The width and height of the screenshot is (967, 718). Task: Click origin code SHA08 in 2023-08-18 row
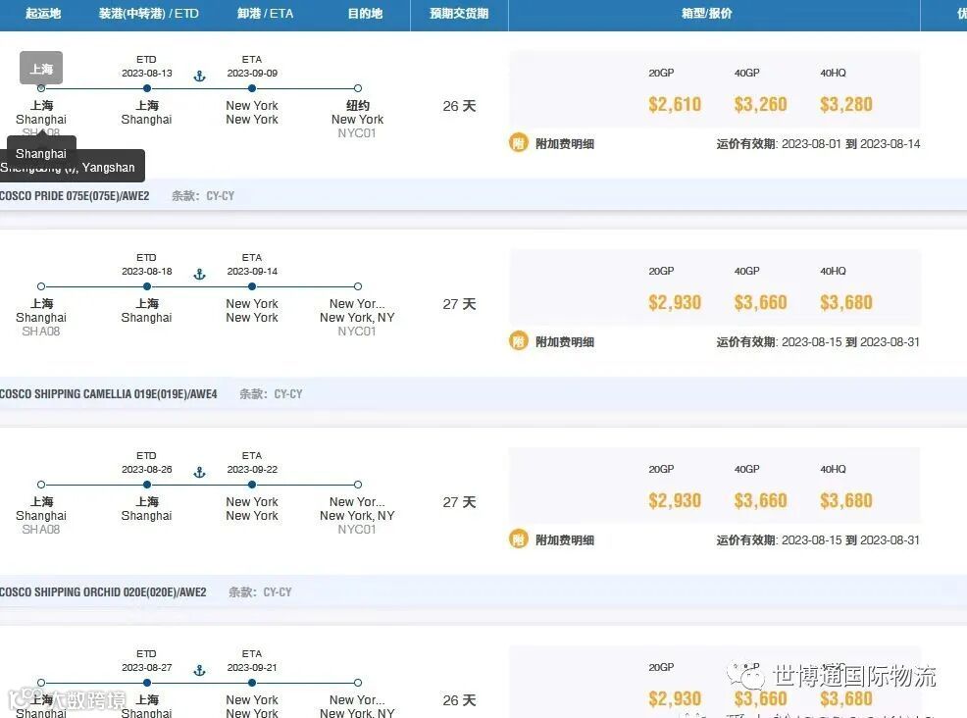click(41, 332)
